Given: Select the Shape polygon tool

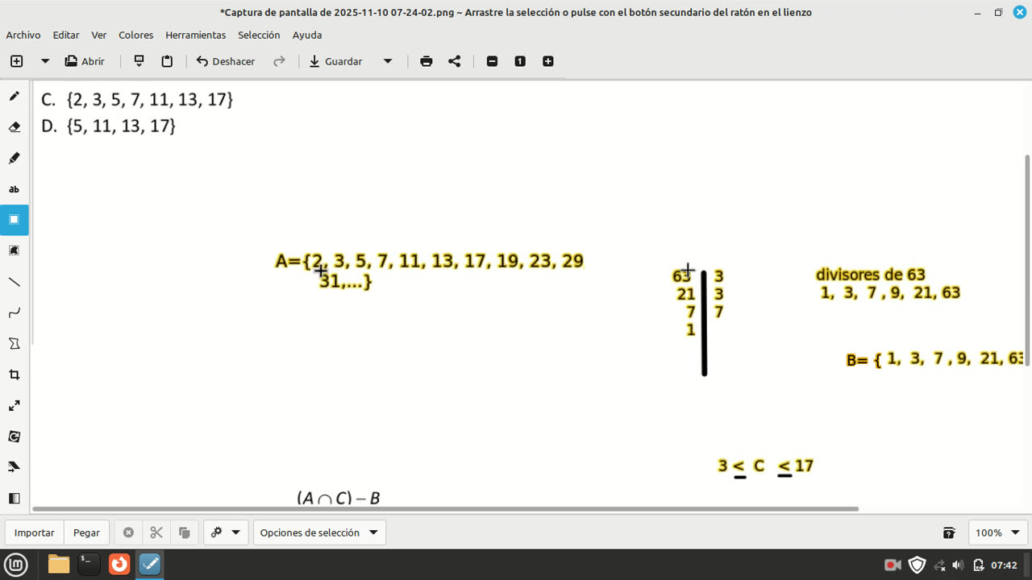Looking at the screenshot, I should (x=14, y=343).
